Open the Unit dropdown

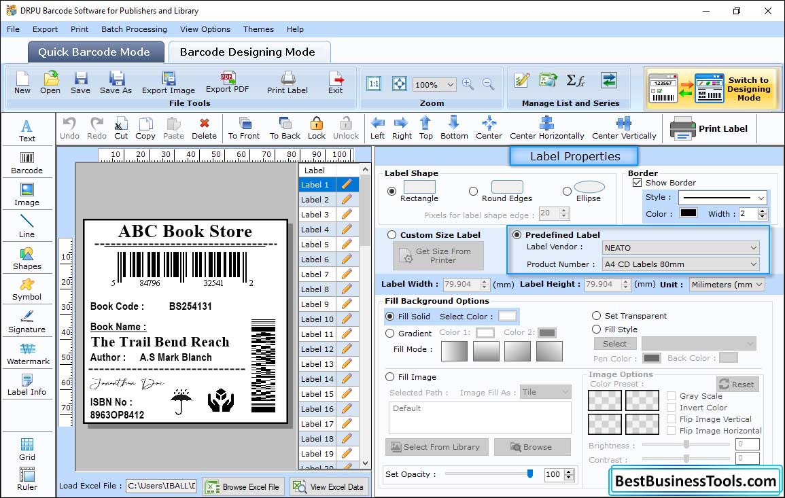[727, 285]
